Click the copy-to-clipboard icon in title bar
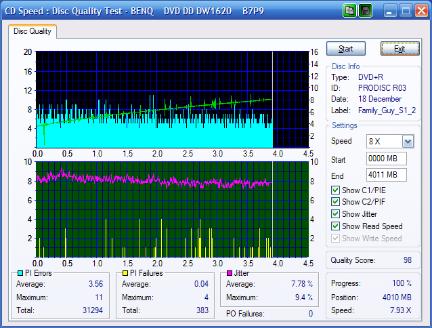This screenshot has height=328, width=432. [x=350, y=11]
